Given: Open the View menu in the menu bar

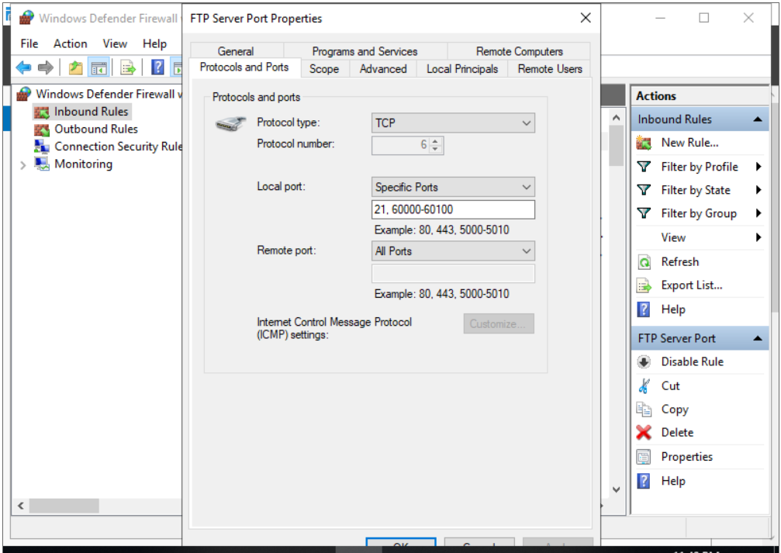Looking at the screenshot, I should tap(115, 44).
